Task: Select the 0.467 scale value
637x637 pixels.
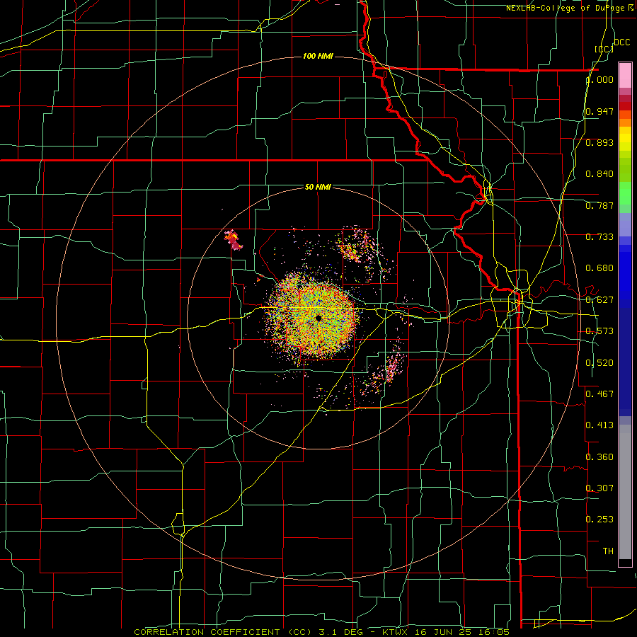Action: pos(600,394)
